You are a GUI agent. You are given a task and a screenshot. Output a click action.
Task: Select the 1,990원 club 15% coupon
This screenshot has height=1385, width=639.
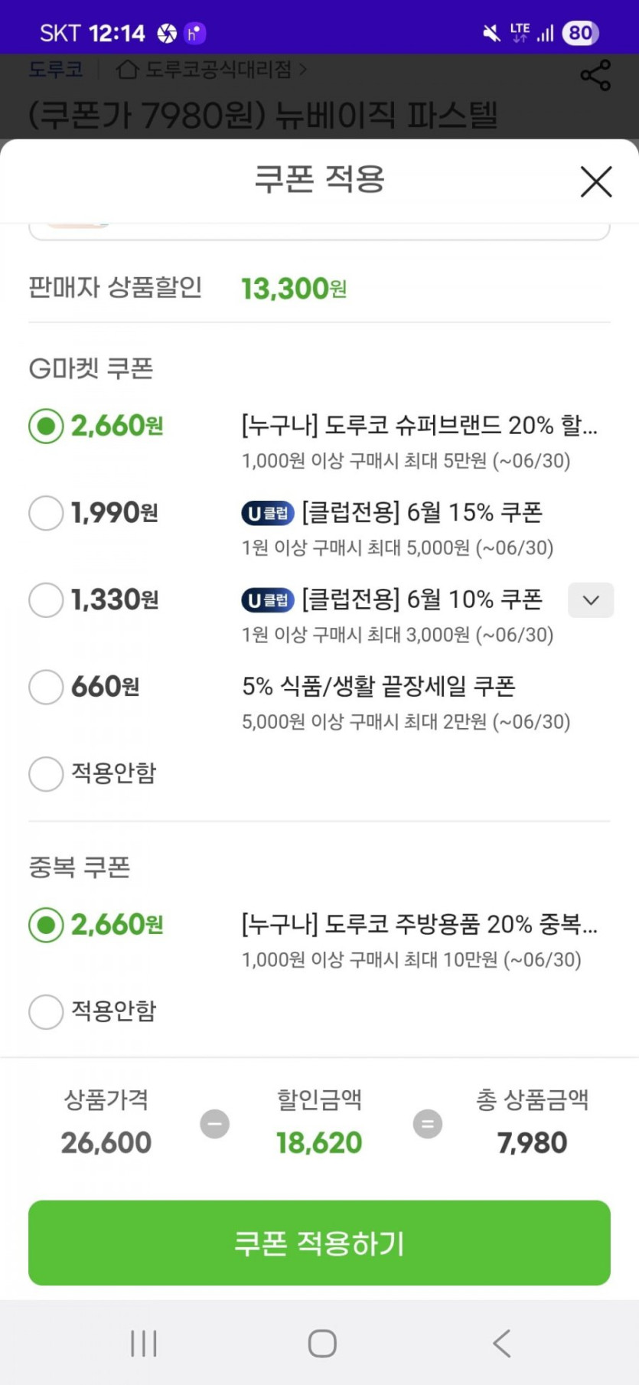click(46, 513)
